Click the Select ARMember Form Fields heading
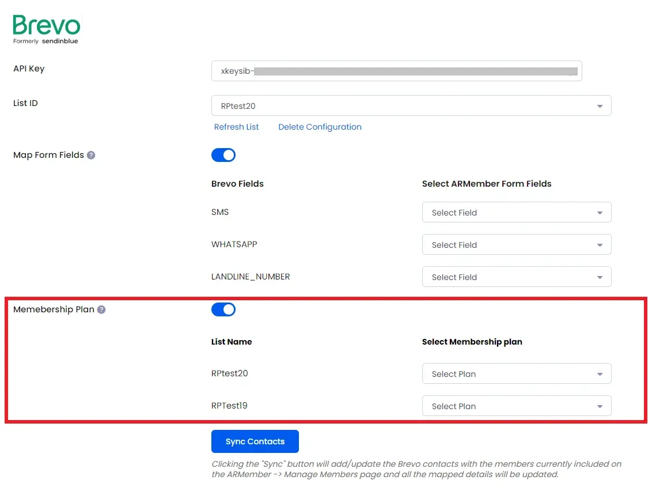Viewport: 671px width, 495px height. coord(487,184)
